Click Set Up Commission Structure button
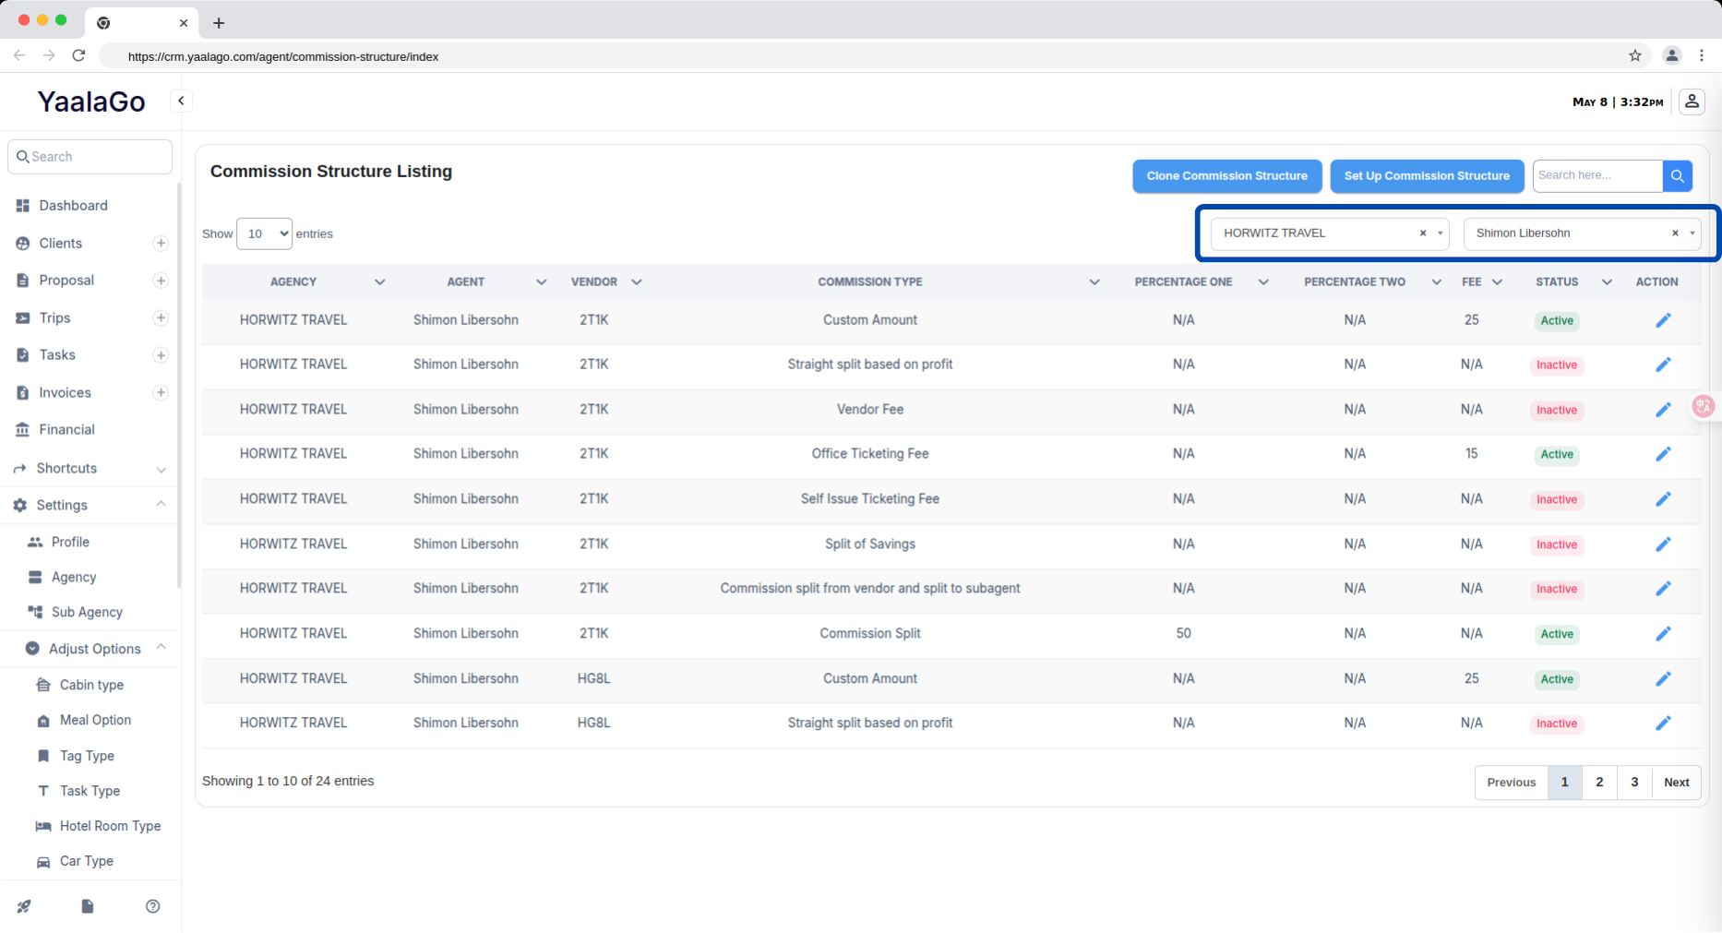The image size is (1722, 933). click(x=1427, y=176)
